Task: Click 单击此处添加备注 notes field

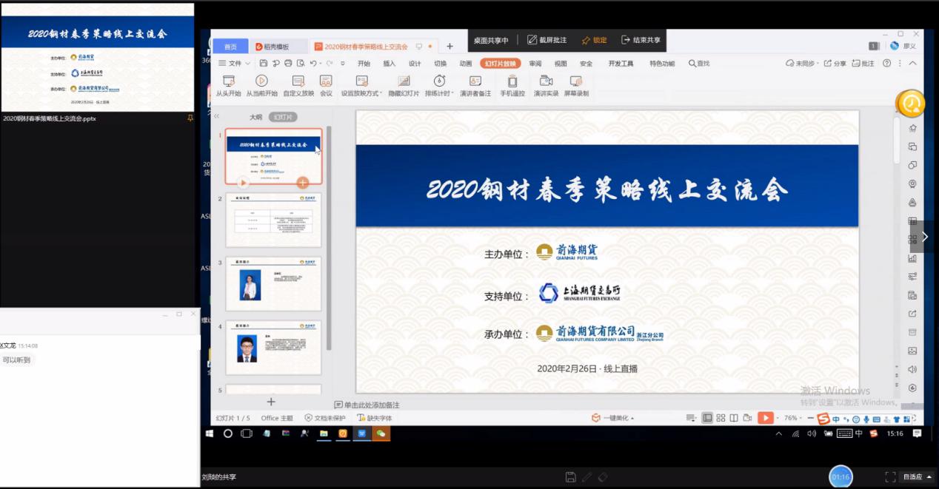Action: 367,405
